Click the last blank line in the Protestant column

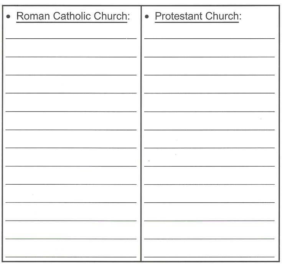pyautogui.click(x=209, y=256)
